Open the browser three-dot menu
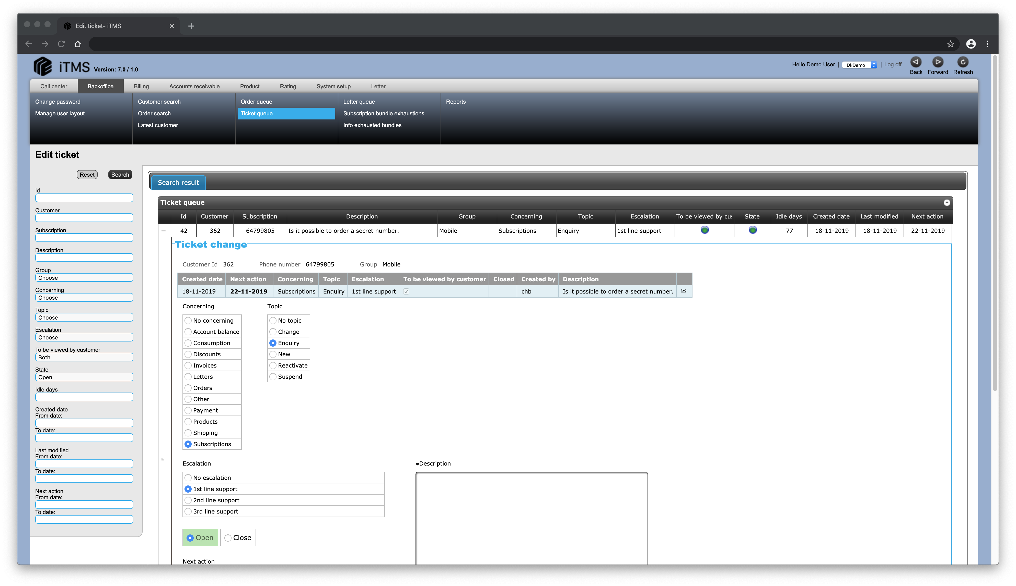 click(987, 44)
